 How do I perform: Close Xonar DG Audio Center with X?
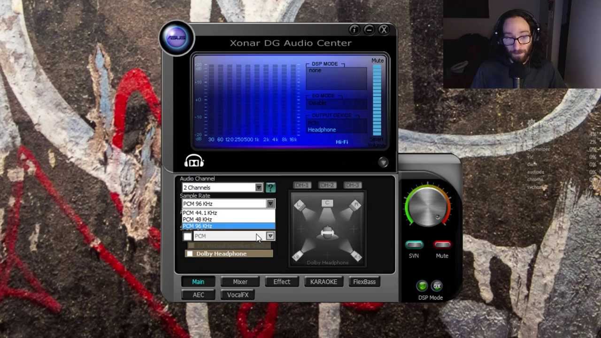[384, 30]
